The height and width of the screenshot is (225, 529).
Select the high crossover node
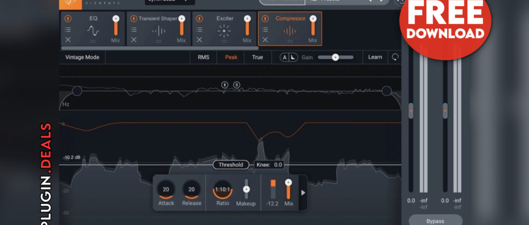387,91
